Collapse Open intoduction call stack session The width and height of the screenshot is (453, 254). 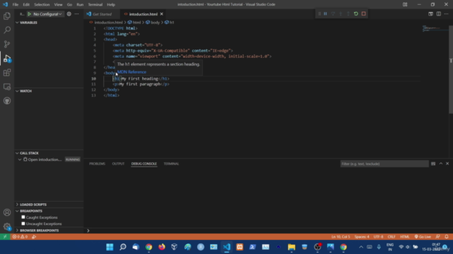[x=20, y=159]
